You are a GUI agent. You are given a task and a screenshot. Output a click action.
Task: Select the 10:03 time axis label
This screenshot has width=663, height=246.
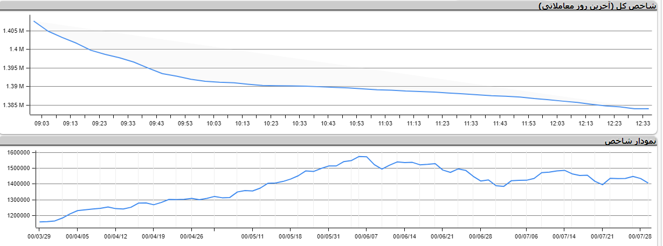[x=214, y=123]
